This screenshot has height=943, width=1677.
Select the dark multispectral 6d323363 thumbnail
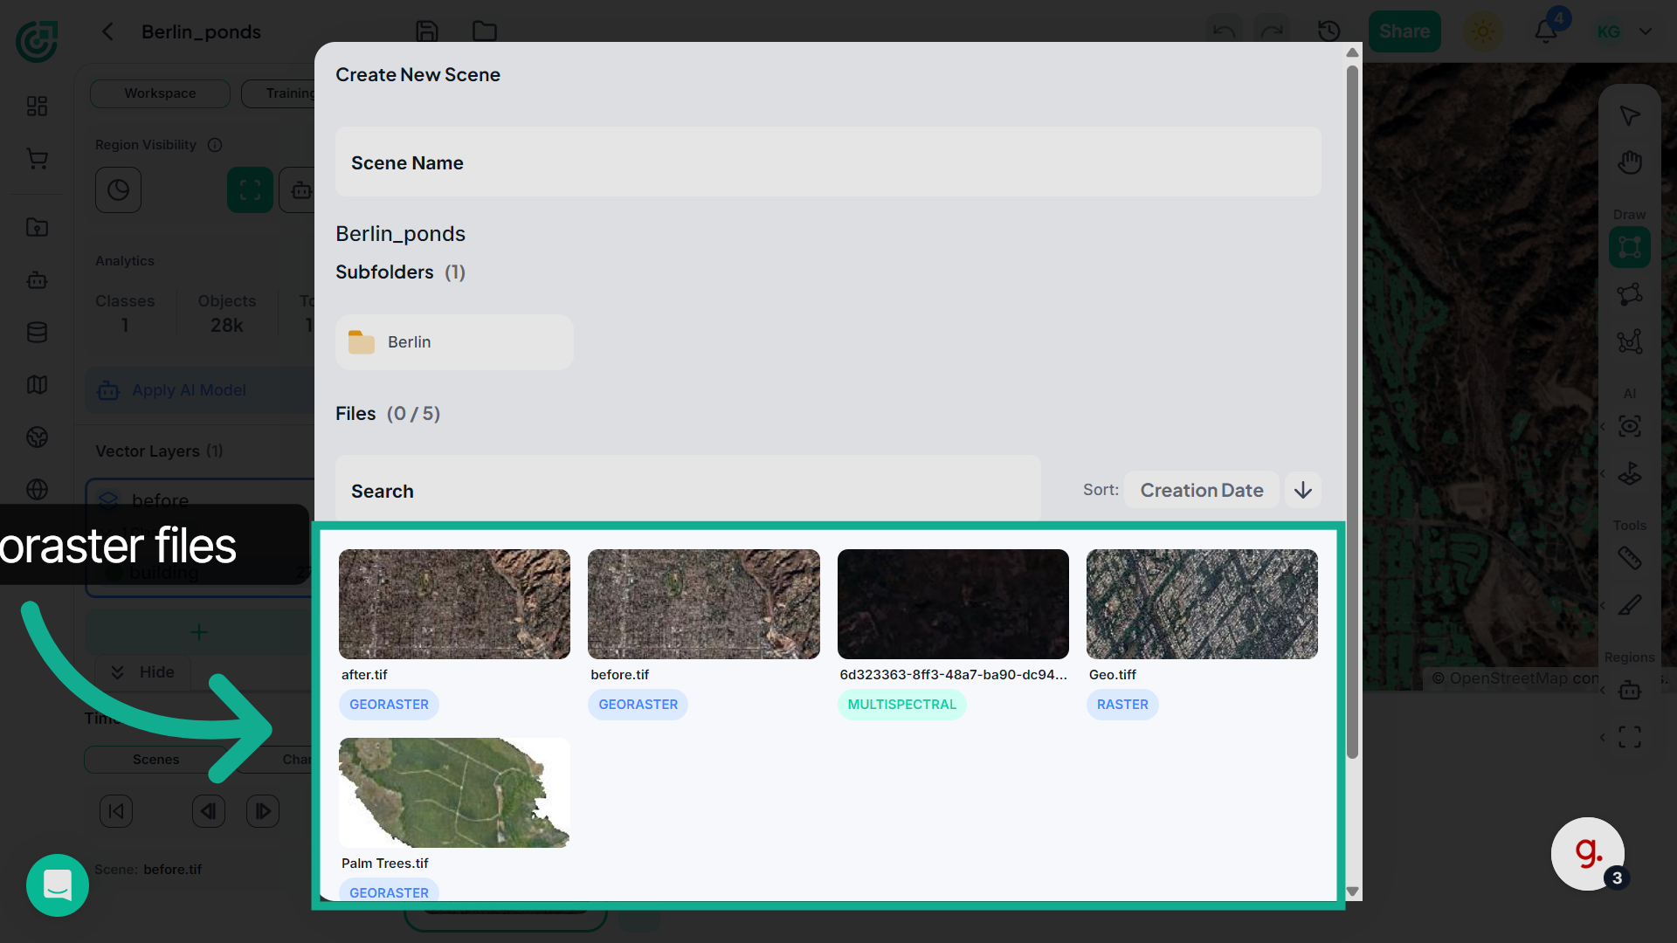pos(953,604)
